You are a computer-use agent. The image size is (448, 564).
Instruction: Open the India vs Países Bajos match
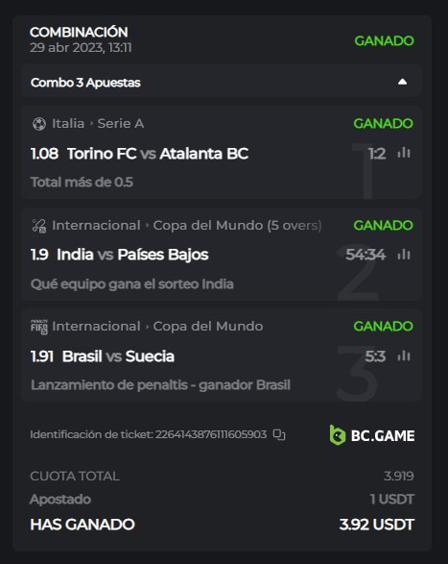[x=132, y=255]
